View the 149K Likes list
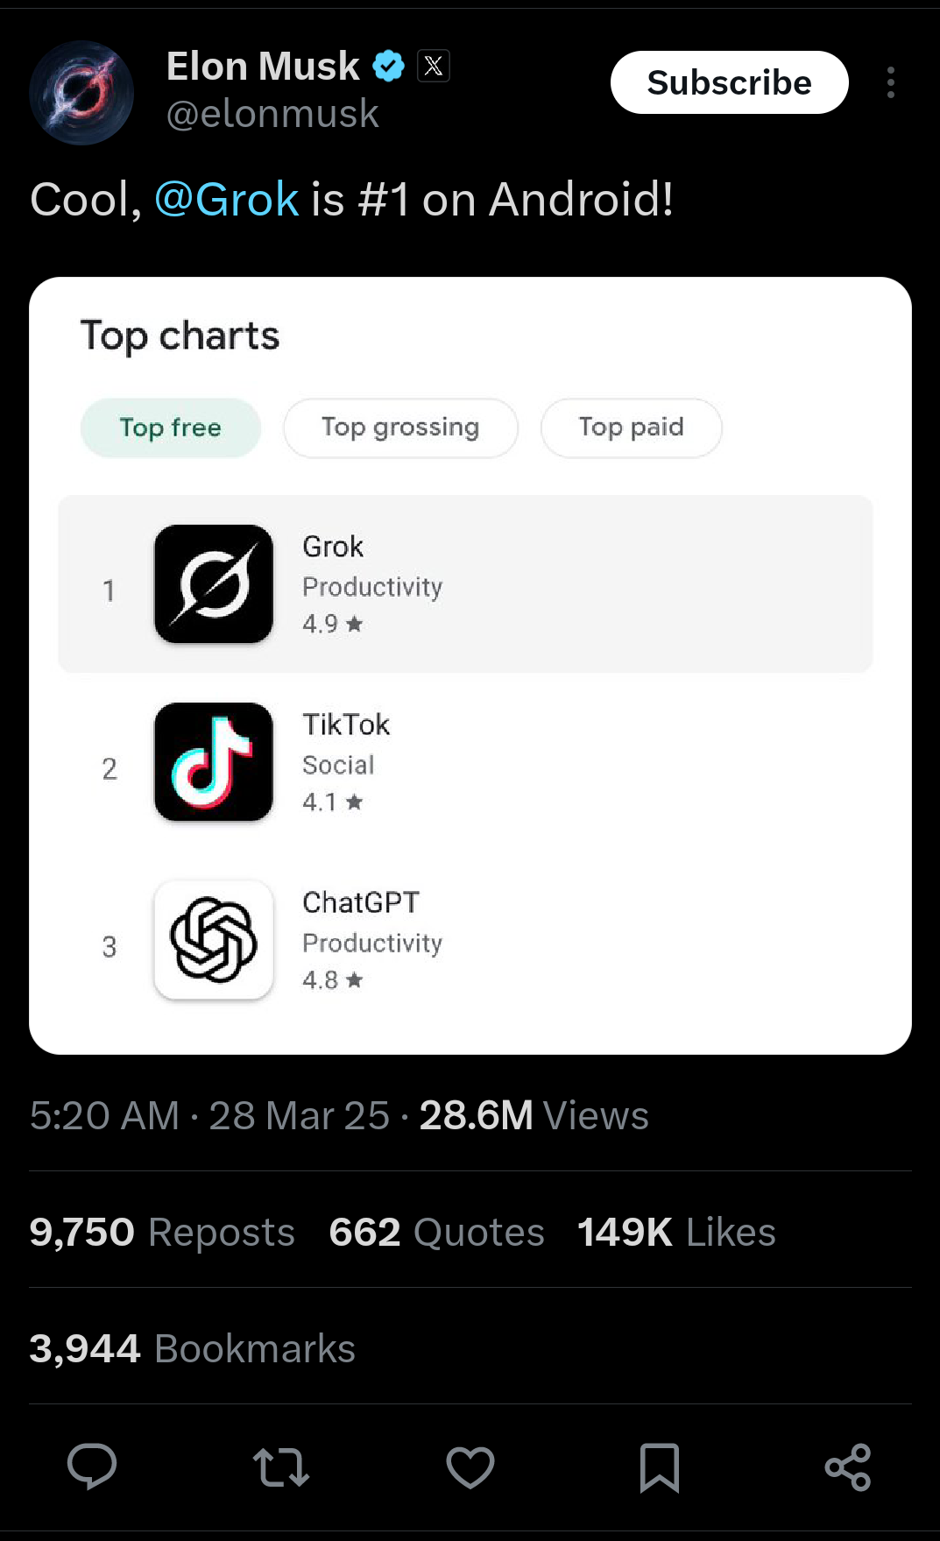 click(x=676, y=1232)
